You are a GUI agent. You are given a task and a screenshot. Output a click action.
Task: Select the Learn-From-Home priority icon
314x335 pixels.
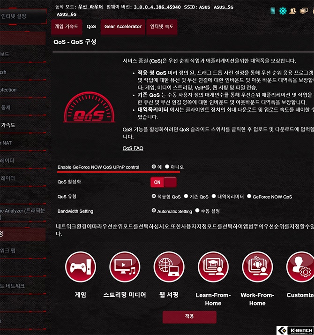[213, 267]
